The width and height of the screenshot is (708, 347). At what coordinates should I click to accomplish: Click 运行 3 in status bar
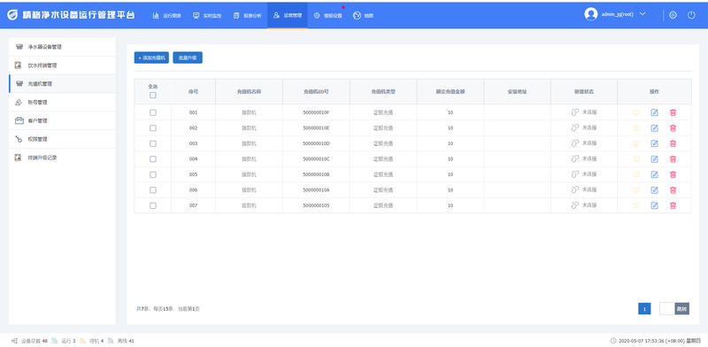point(64,341)
